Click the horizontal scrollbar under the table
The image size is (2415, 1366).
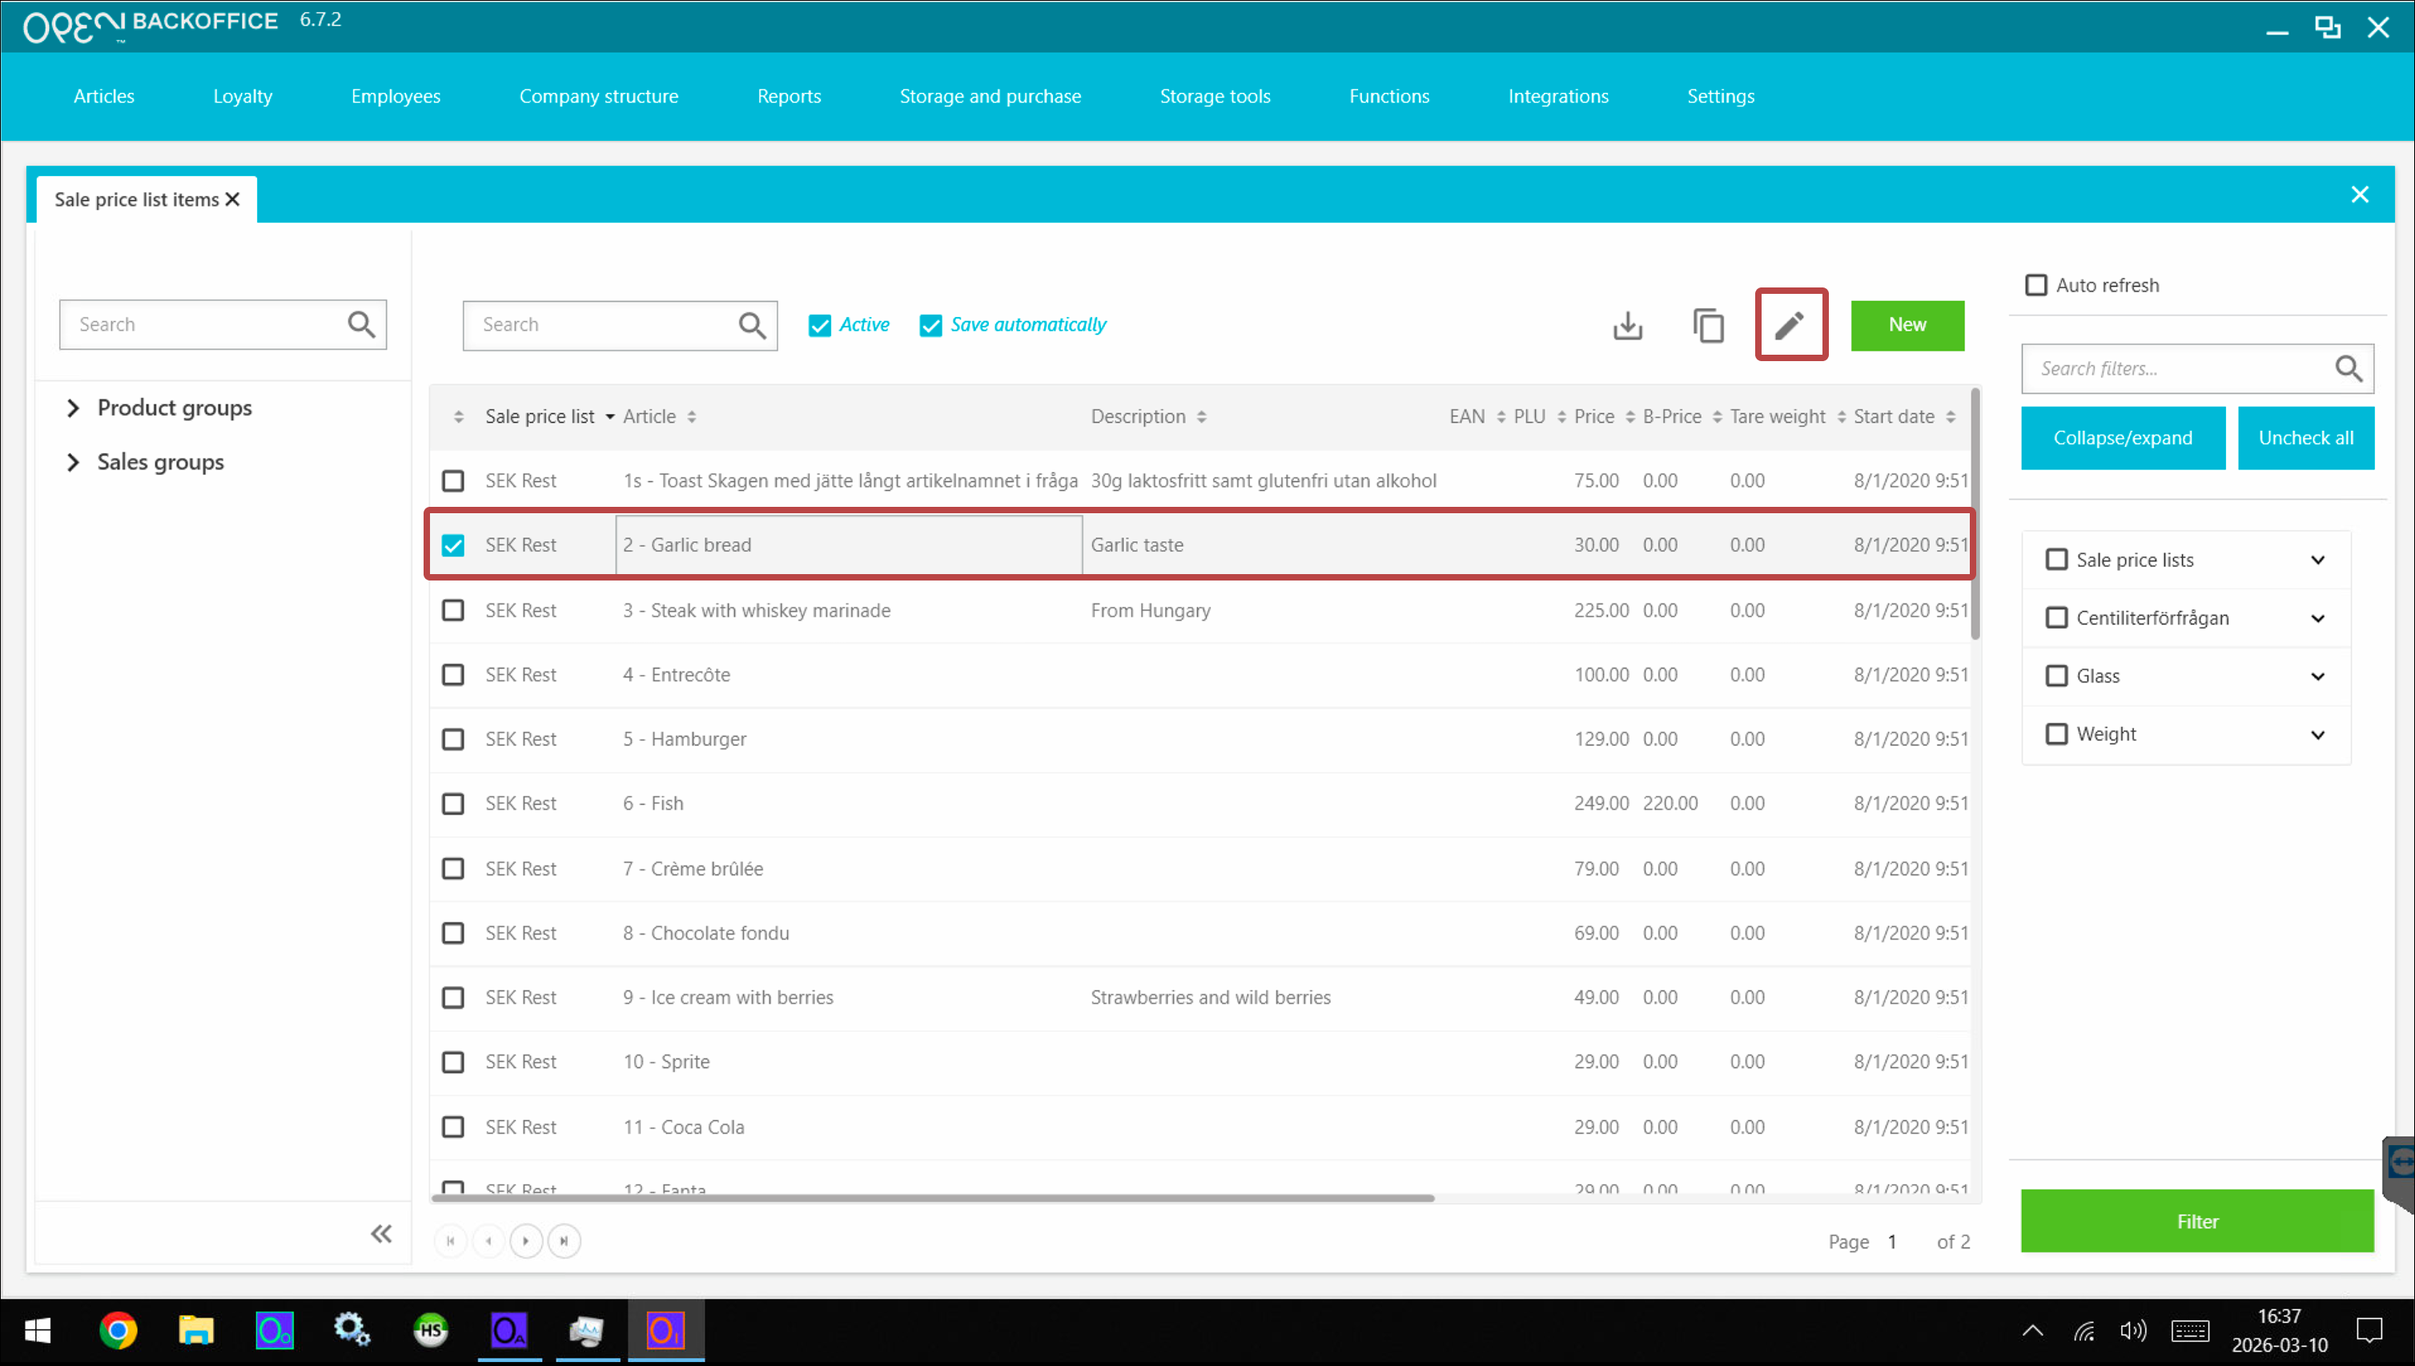(933, 1198)
